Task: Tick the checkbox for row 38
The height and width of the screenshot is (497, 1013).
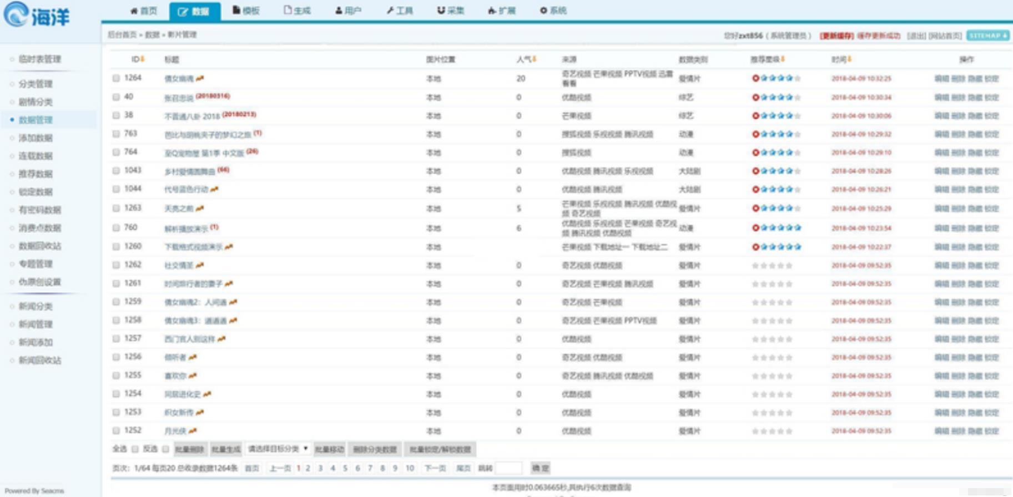Action: [x=116, y=115]
